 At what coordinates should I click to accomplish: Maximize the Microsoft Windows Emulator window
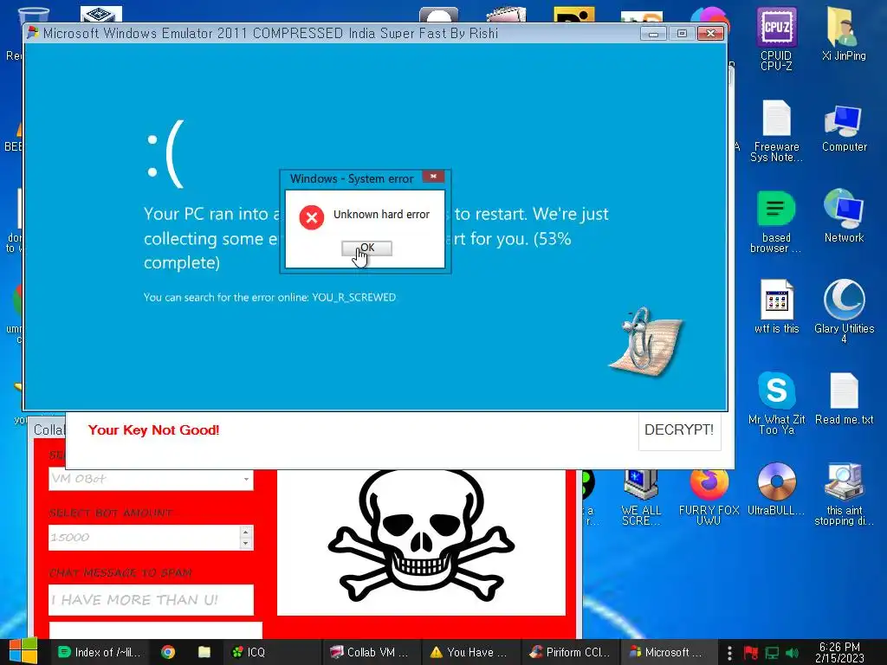coord(682,34)
